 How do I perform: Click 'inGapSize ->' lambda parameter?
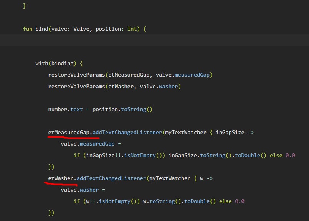pos(235,132)
